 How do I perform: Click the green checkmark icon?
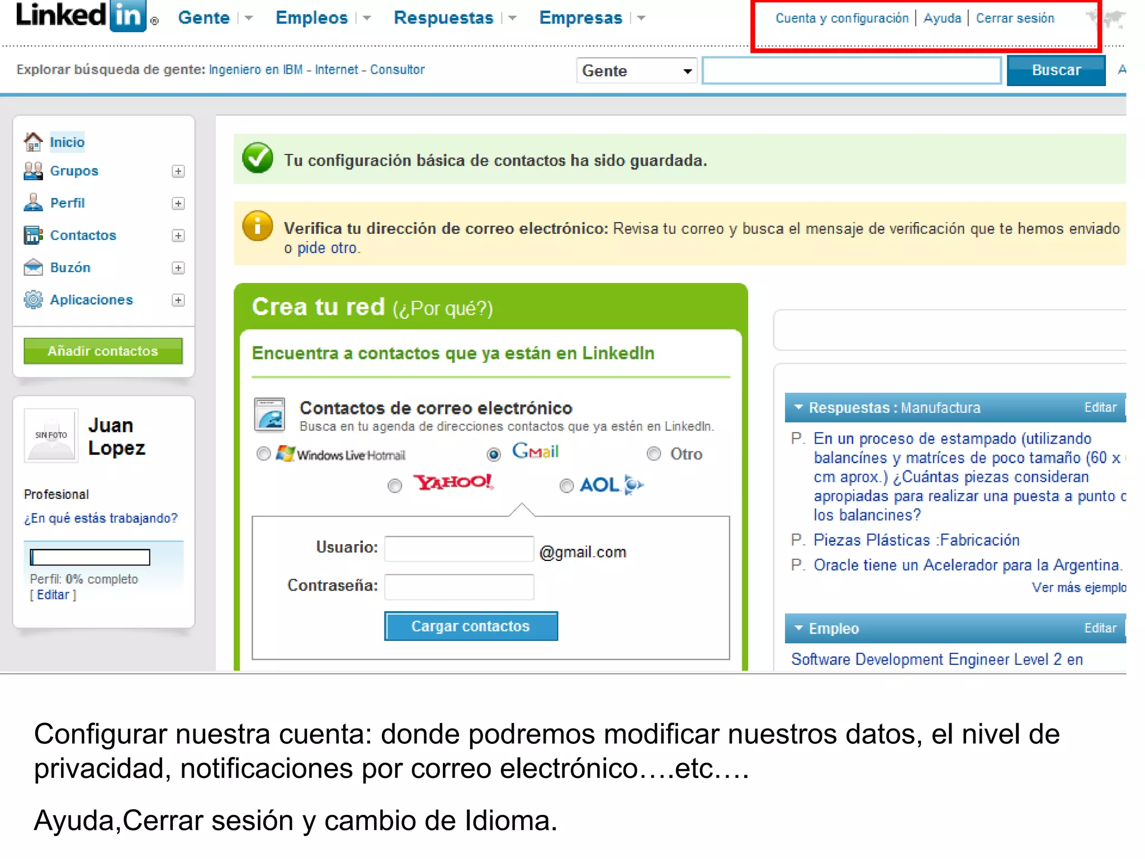point(258,158)
